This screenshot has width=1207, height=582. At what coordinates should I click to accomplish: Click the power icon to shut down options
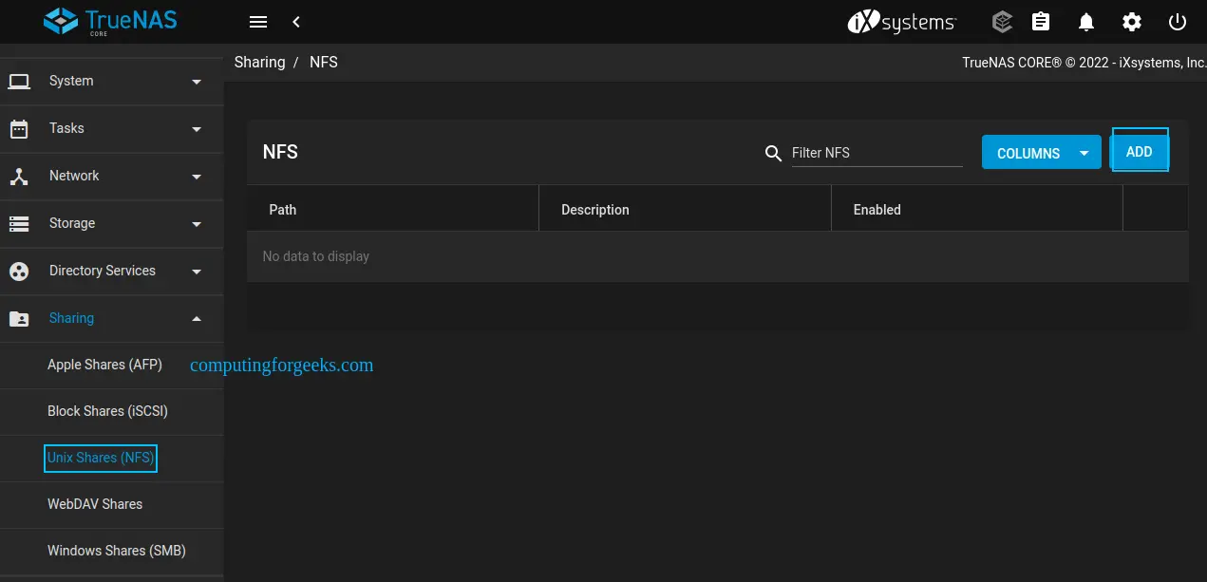(1178, 22)
